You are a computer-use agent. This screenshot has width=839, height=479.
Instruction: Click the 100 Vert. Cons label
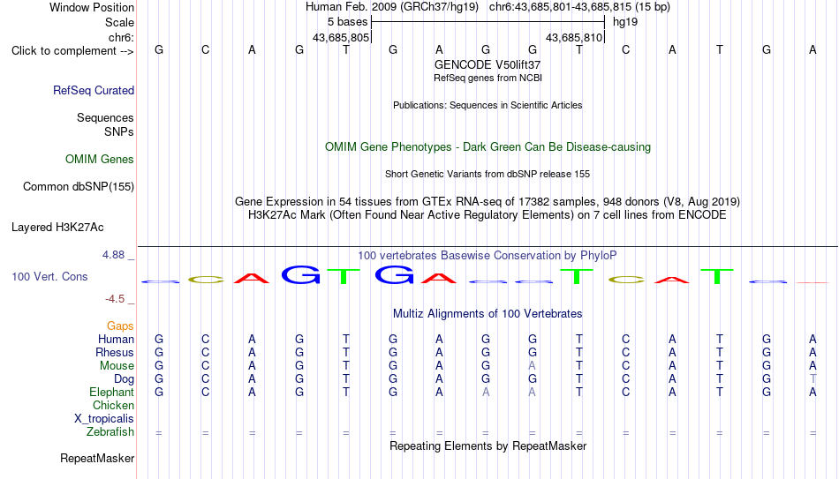[x=49, y=276]
